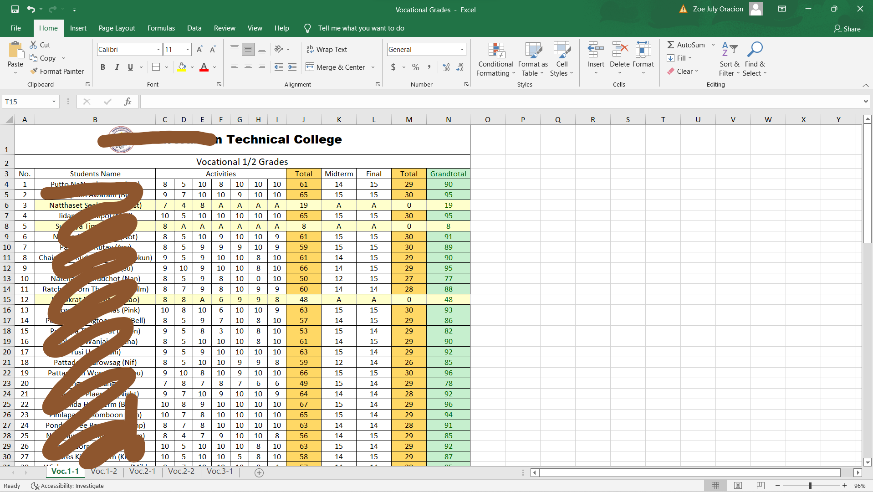Open the Borders tool icon

156,67
